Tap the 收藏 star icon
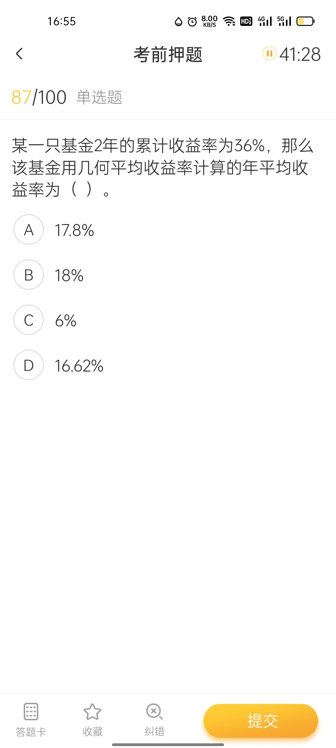 (x=92, y=712)
